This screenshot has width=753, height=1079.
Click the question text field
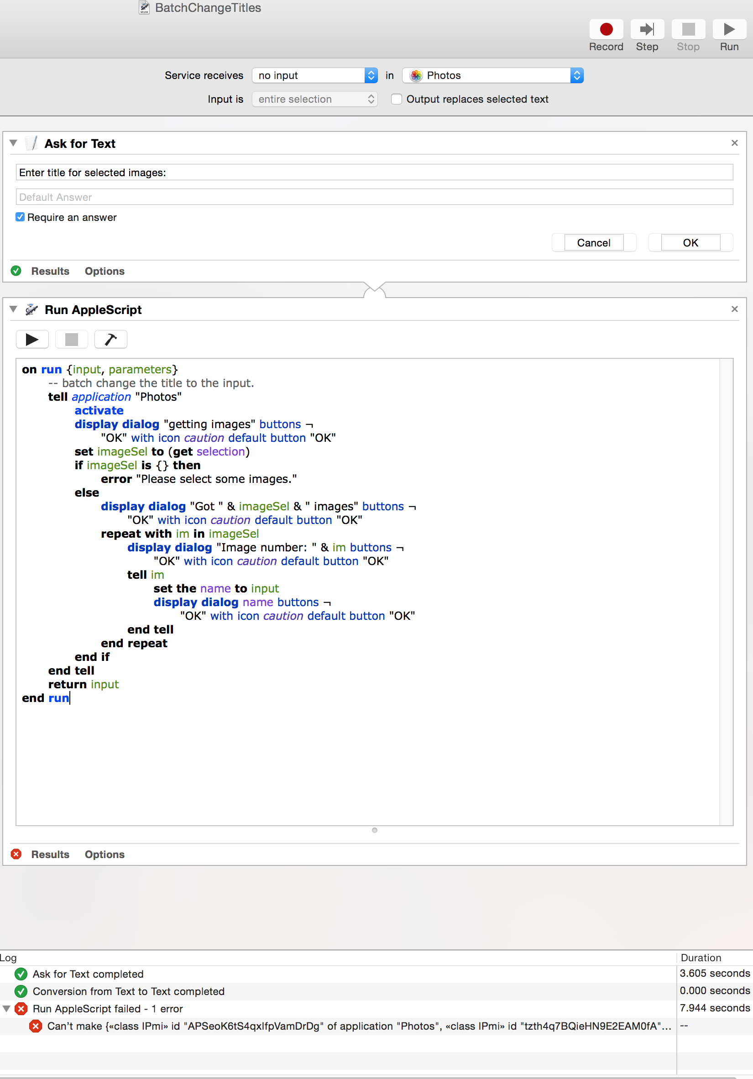[x=374, y=173]
